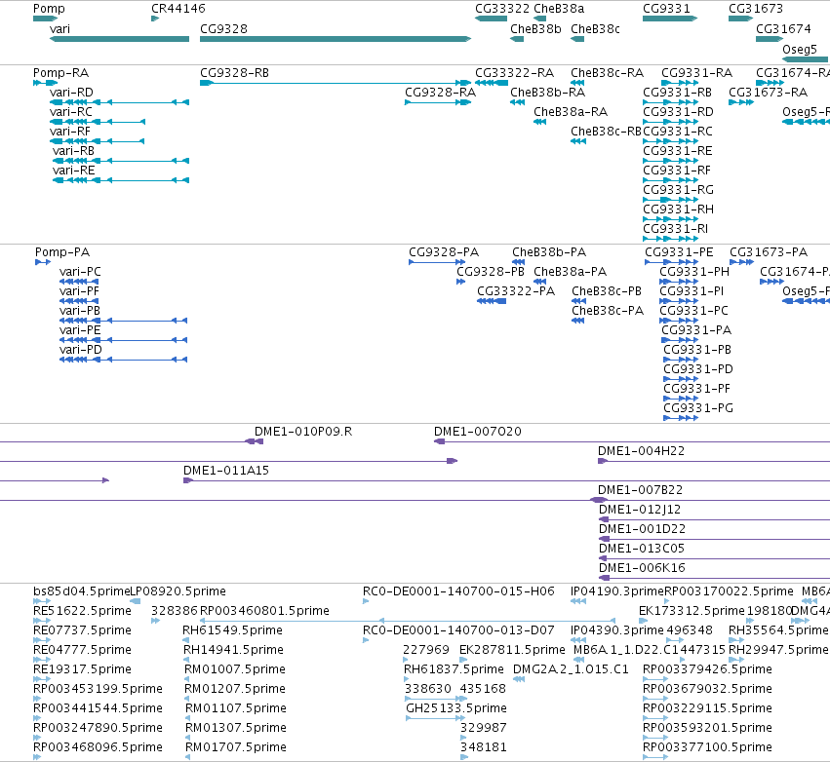The height and width of the screenshot is (762, 830).
Task: Select the long CG9328 gene span bar
Action: (x=336, y=39)
